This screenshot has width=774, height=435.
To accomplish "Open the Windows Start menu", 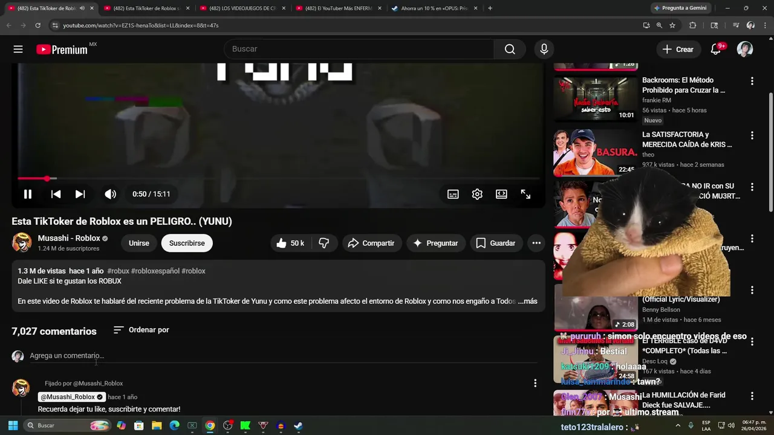I will coord(13,425).
